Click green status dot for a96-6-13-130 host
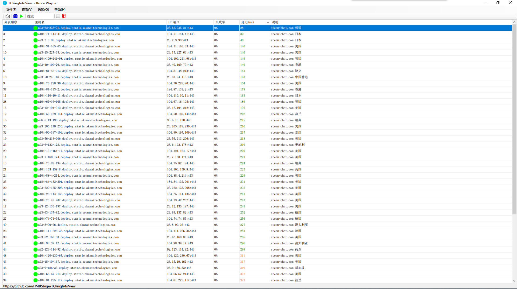The height and width of the screenshot is (289, 517). tap(36, 120)
